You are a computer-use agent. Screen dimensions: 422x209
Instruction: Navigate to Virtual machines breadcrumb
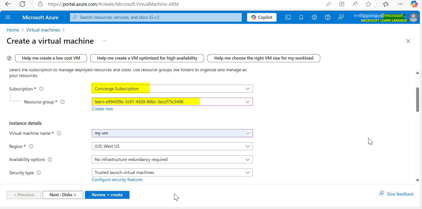point(43,30)
